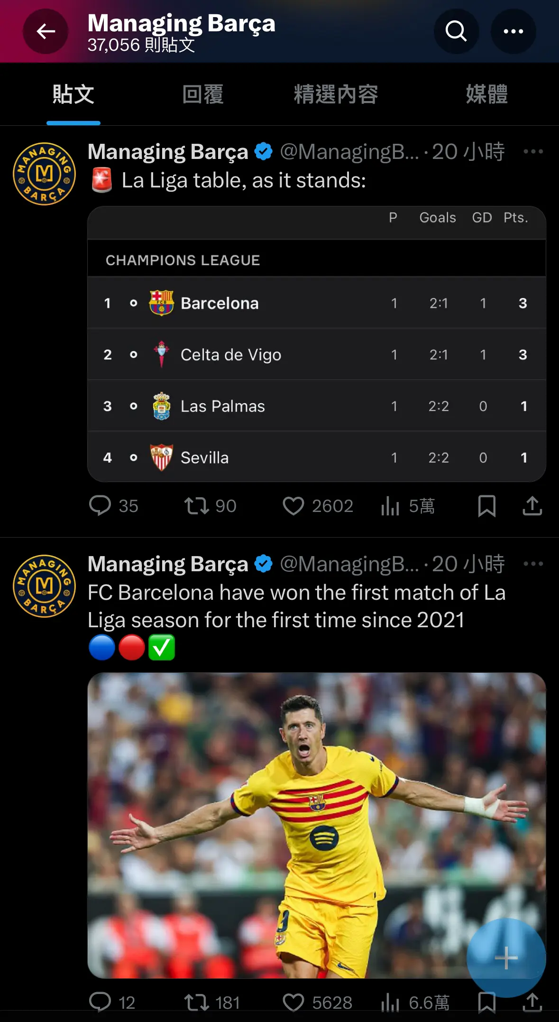Bookmark the La Liga table post
Viewport: 559px width, 1022px height.
pyautogui.click(x=487, y=506)
